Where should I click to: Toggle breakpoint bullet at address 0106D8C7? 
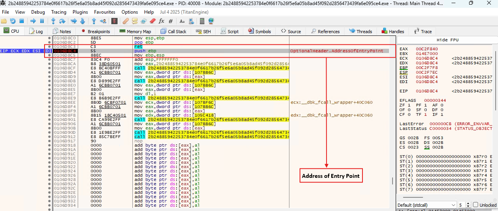49,59
